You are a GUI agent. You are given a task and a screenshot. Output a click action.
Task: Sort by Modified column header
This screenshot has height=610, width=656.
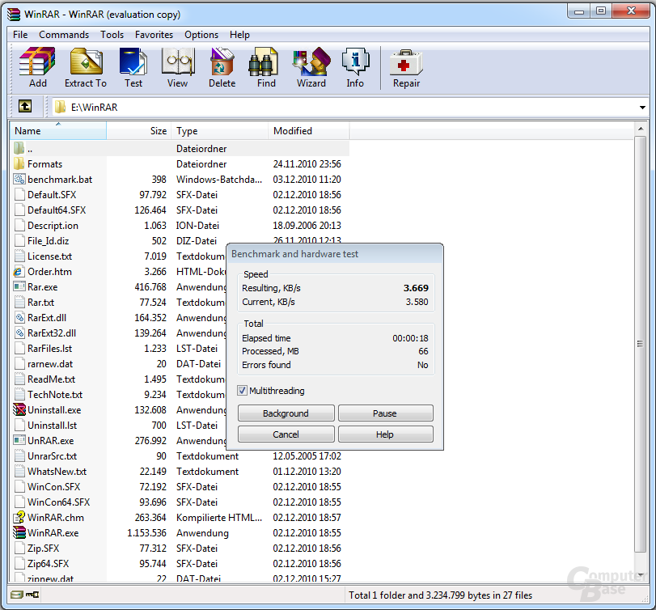point(308,130)
